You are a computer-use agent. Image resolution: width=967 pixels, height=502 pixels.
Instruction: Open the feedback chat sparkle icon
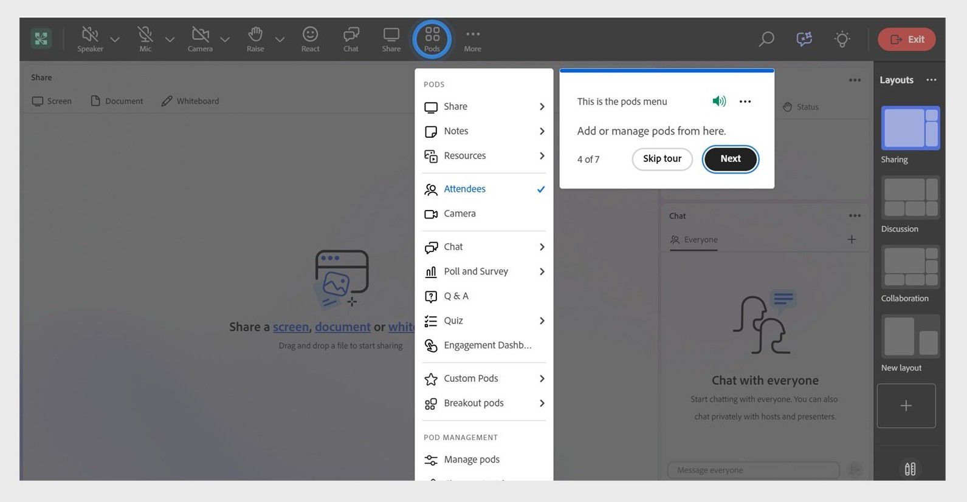point(804,39)
